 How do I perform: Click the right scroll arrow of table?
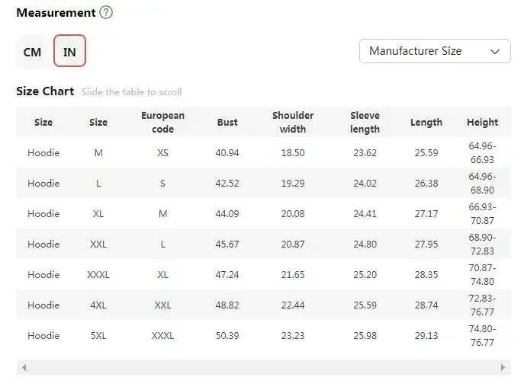(x=503, y=367)
